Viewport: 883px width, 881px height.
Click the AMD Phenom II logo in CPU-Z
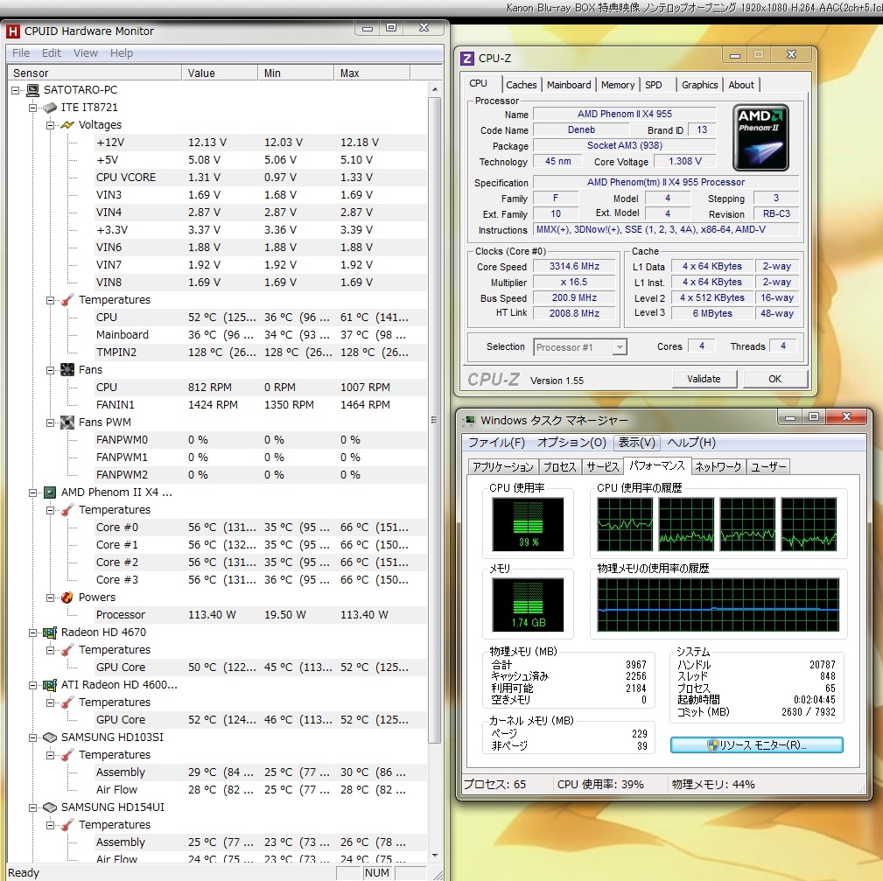760,137
